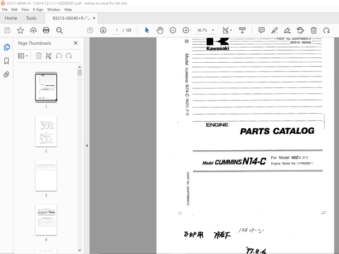This screenshot has width=339, height=254.
Task: Open the Edit menu
Action: click(x=14, y=9)
